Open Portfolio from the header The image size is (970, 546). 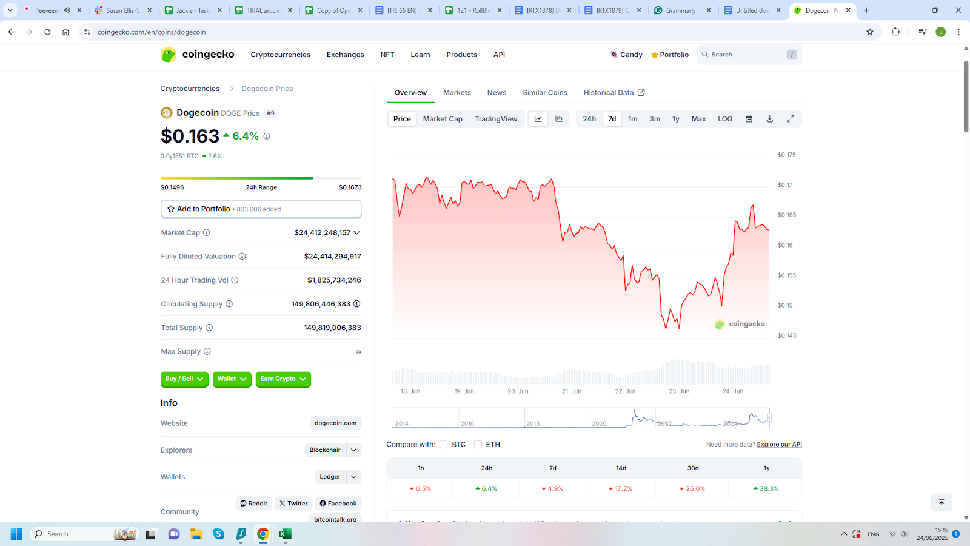(670, 55)
